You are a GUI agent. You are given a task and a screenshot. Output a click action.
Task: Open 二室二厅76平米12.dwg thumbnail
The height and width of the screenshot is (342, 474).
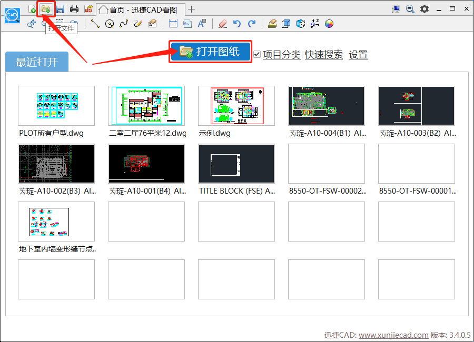[x=146, y=106]
